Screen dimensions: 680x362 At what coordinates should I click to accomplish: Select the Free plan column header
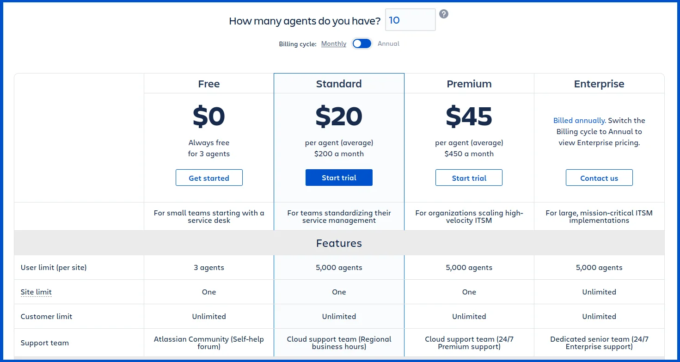point(209,84)
